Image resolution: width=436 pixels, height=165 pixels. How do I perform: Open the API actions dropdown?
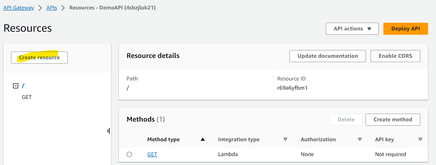[352, 29]
